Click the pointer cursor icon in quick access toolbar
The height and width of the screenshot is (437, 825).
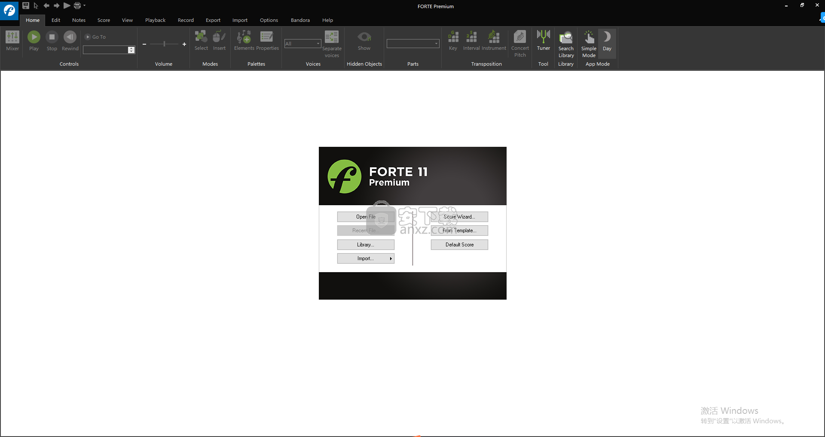coord(36,6)
